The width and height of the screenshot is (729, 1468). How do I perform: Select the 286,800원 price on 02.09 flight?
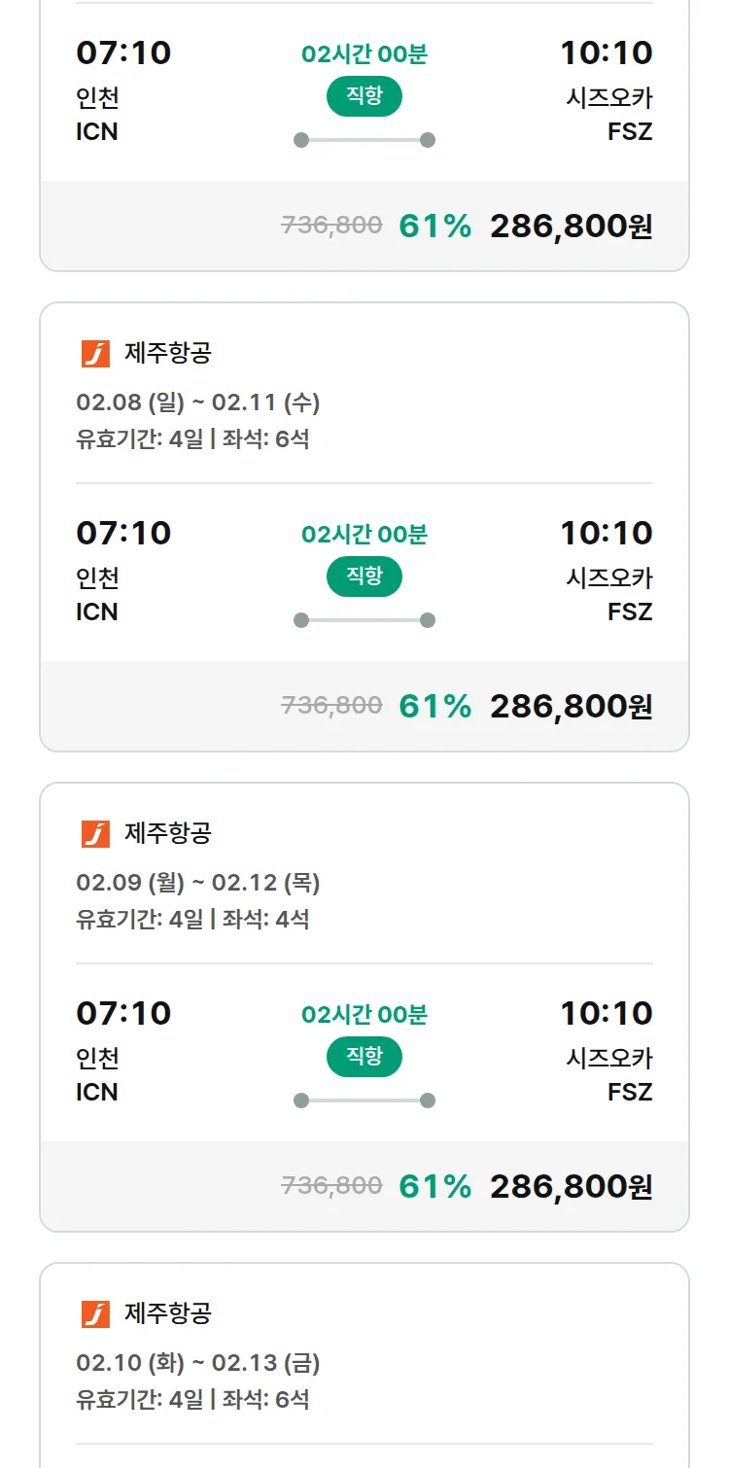pyautogui.click(x=571, y=1187)
